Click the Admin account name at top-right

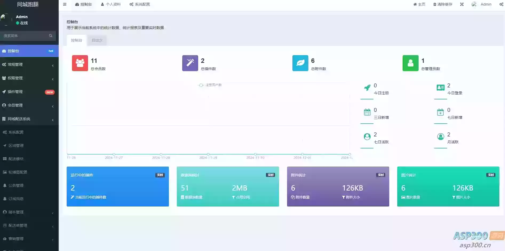click(x=486, y=4)
